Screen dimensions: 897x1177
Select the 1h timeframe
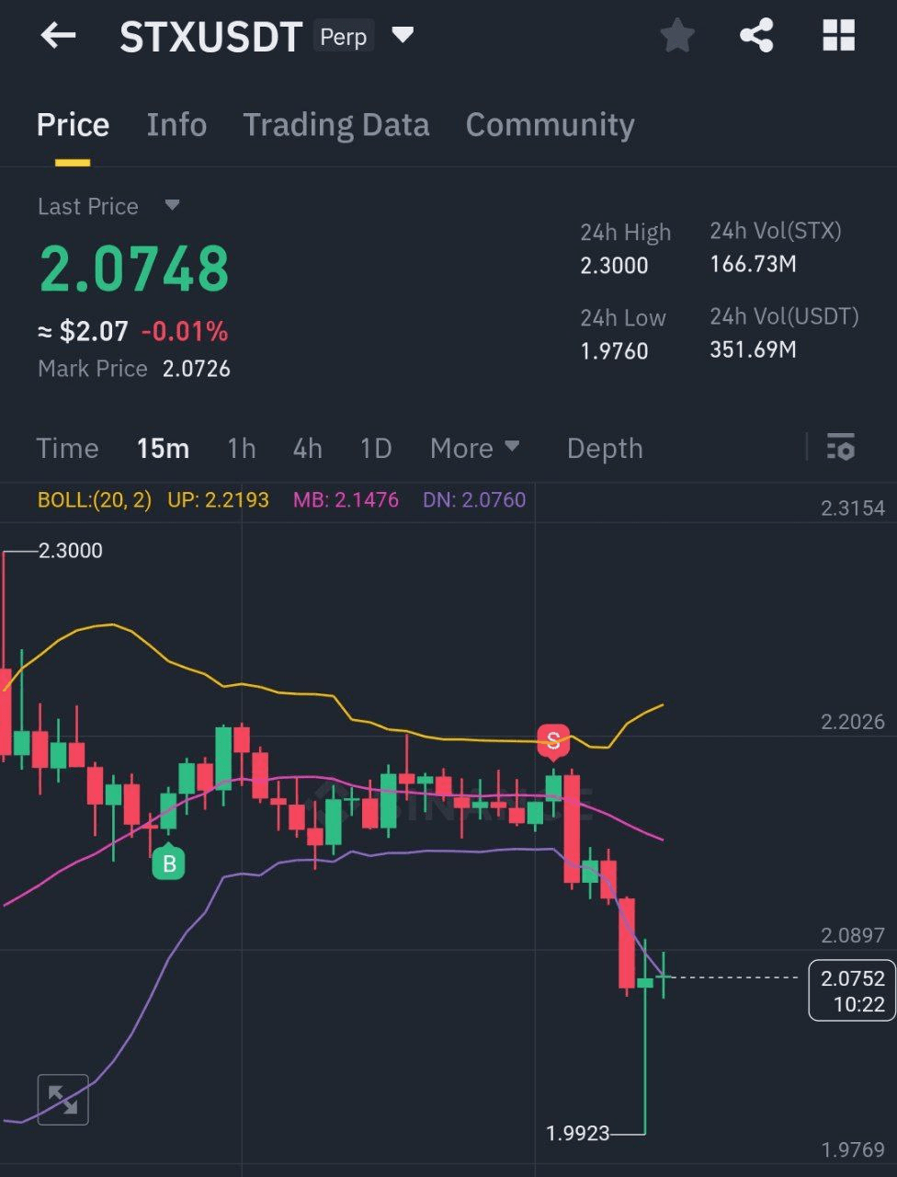pyautogui.click(x=241, y=448)
